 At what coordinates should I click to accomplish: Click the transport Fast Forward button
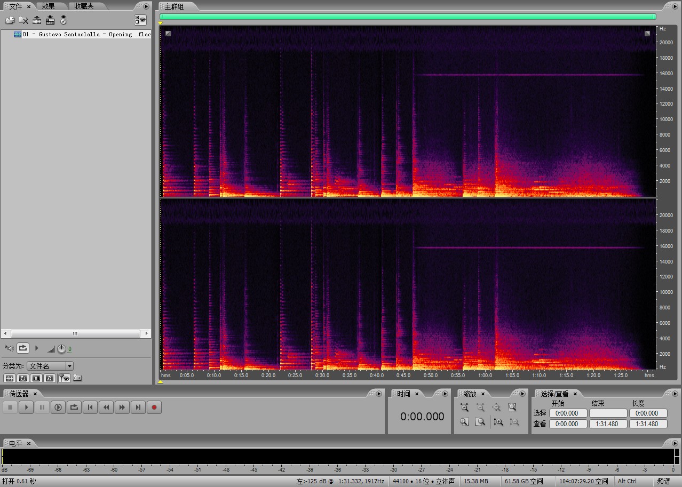point(122,408)
